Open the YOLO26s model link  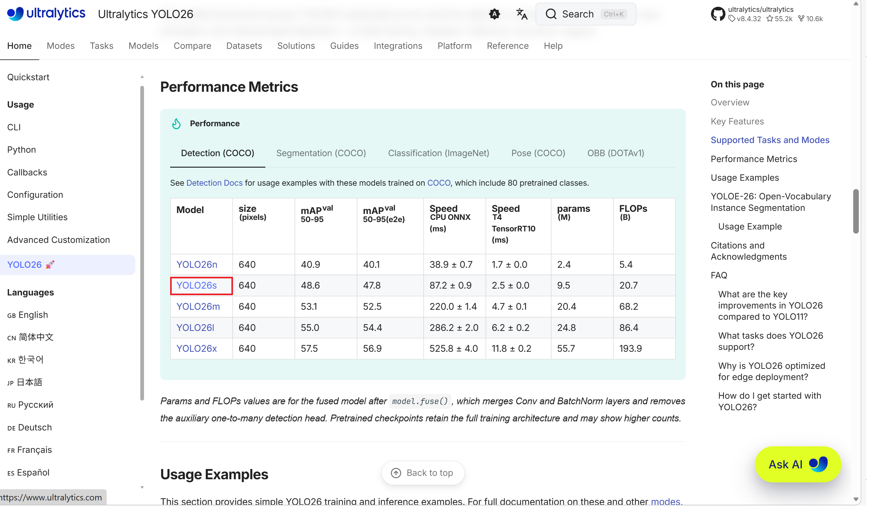196,285
